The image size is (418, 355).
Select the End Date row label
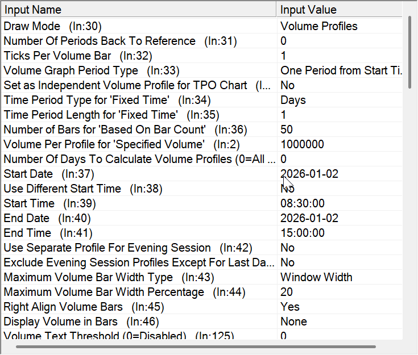click(48, 218)
